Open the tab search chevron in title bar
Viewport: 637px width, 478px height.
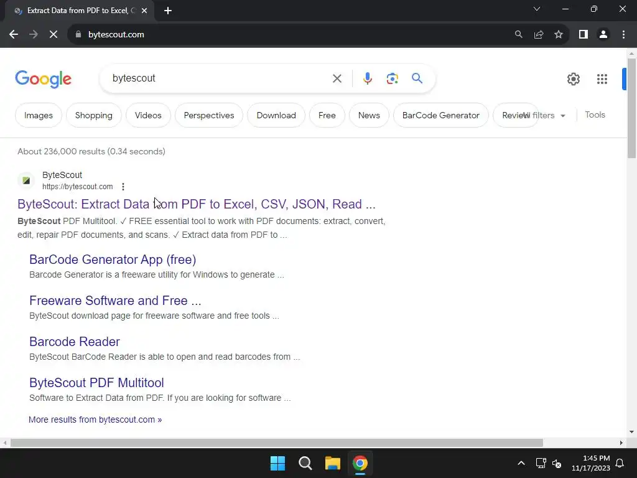point(537,9)
